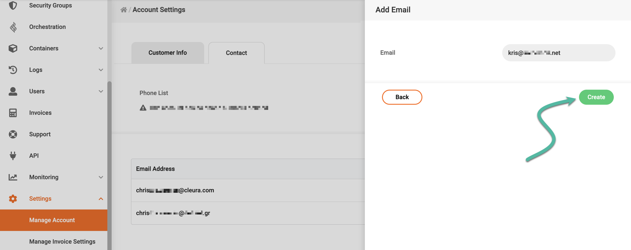Image resolution: width=631 pixels, height=250 pixels.
Task: Open Logs via its history icon
Action: click(13, 70)
